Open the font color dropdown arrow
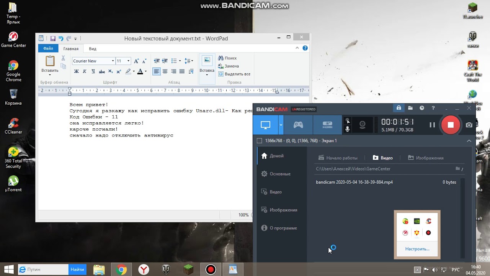This screenshot has height=276, width=490. pos(146,71)
